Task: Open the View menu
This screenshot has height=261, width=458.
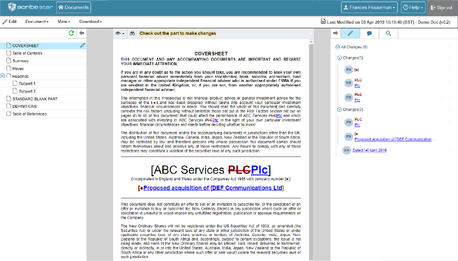Action: click(x=64, y=21)
